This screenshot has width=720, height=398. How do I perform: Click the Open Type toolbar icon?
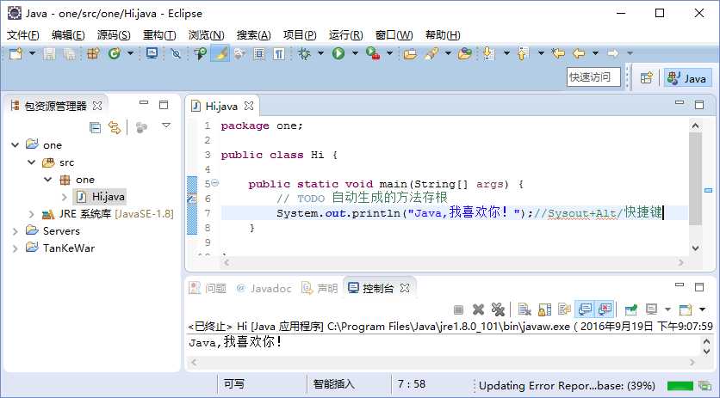click(x=200, y=53)
